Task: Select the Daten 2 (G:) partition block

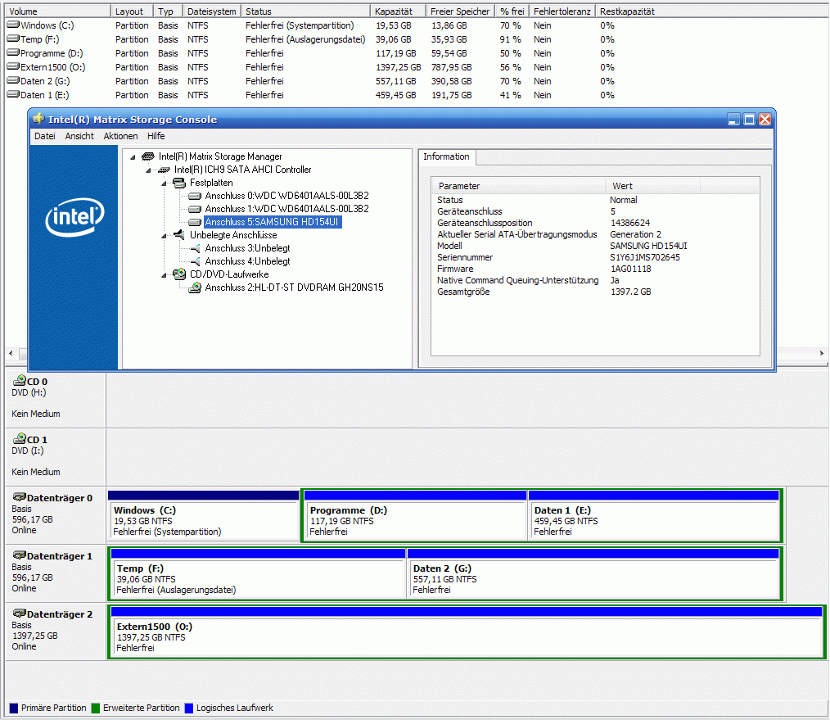Action: pos(593,574)
